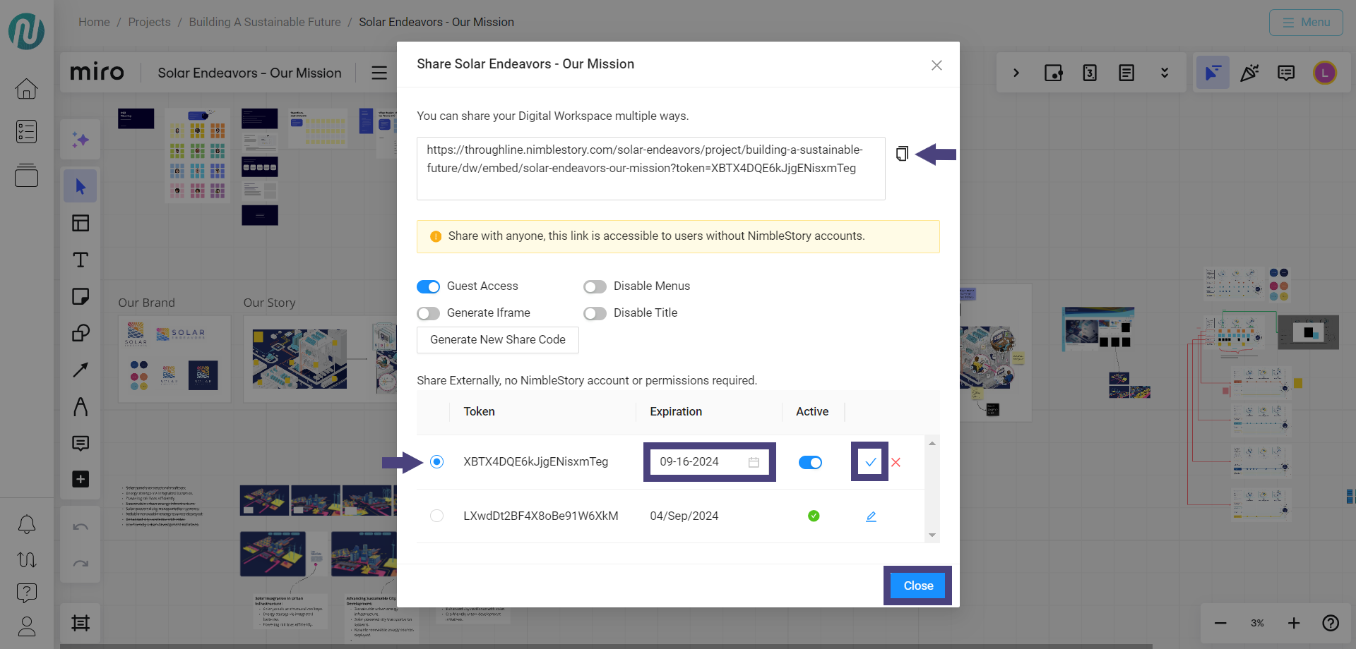Go to Home breadcrumb
The width and height of the screenshot is (1356, 649).
pos(94,22)
